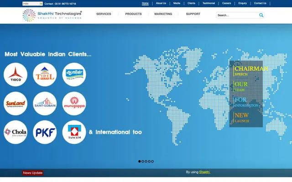Image resolution: width=292 pixels, height=182 pixels.
Task: Click the Most Valuable Indian Clients heading
Action: 48,54
